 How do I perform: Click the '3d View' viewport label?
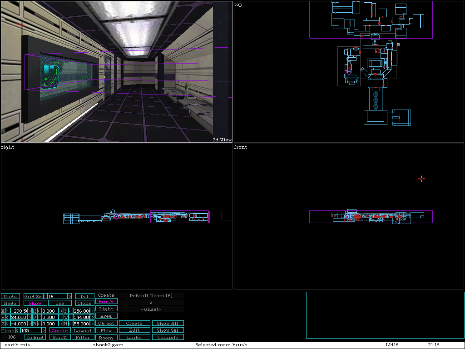pos(222,140)
